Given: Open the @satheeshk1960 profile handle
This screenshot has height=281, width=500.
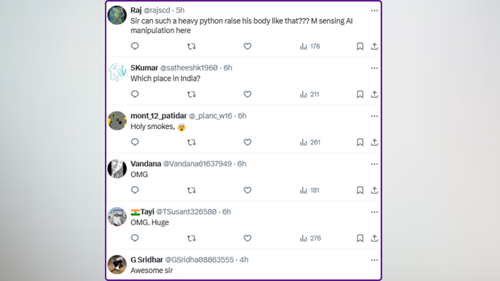Looking at the screenshot, I should 189,67.
